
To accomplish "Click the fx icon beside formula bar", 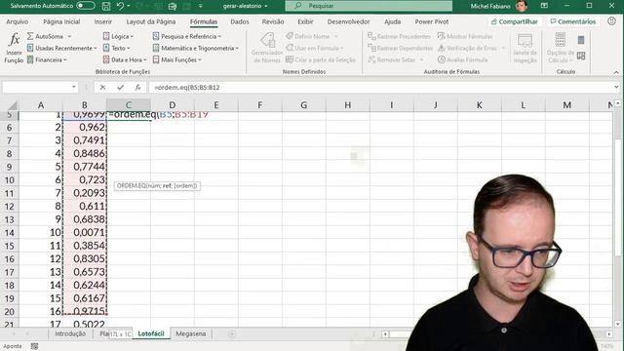I will coord(137,87).
